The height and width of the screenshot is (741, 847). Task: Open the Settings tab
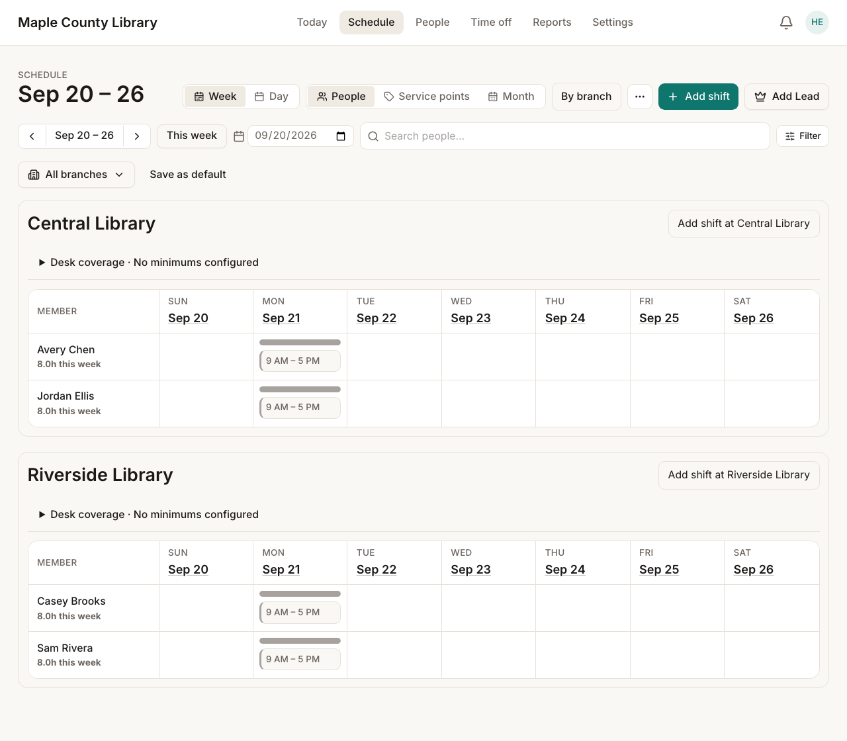pos(613,22)
